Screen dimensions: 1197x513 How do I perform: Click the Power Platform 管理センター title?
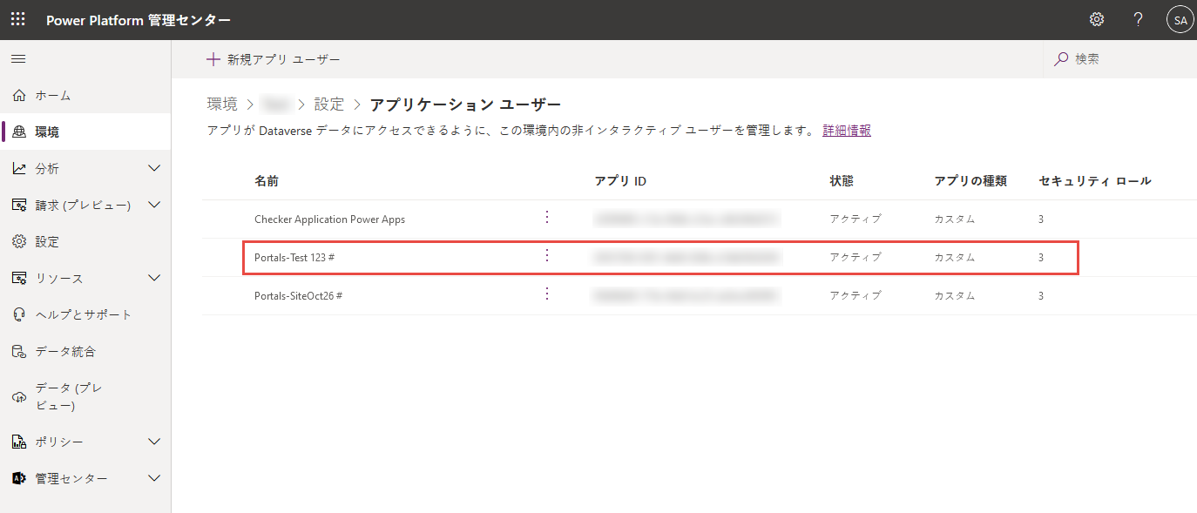[x=139, y=20]
